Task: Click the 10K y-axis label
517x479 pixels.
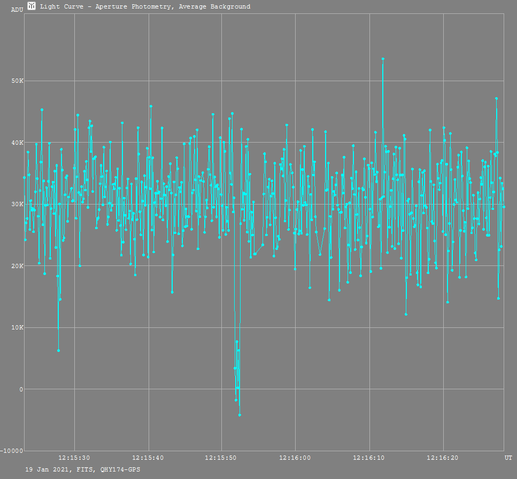Action: (18, 327)
